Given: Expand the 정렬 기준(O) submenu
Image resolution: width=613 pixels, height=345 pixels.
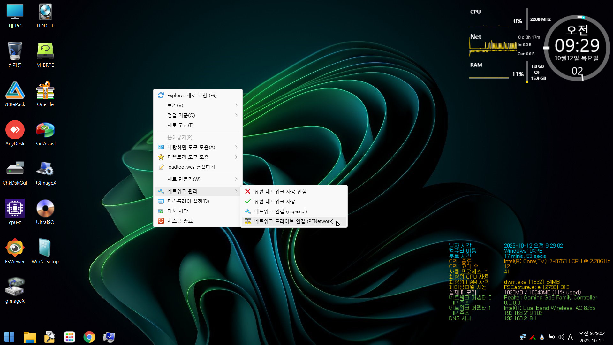Looking at the screenshot, I should click(x=198, y=115).
